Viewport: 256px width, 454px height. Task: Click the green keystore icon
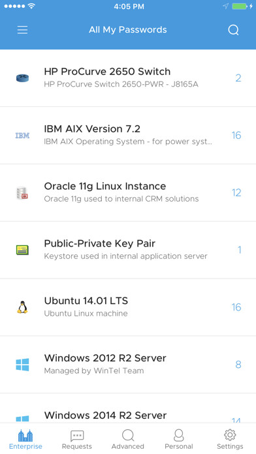pos(22,250)
